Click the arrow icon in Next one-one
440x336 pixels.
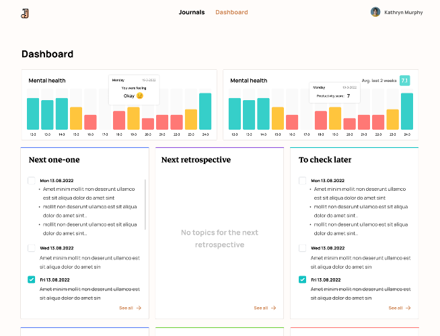tap(139, 308)
